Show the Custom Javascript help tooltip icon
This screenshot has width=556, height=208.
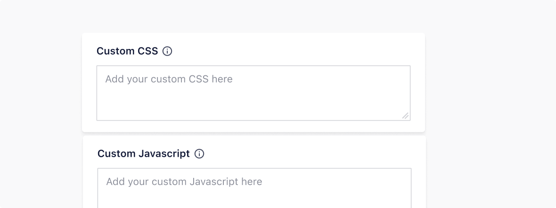click(x=199, y=154)
